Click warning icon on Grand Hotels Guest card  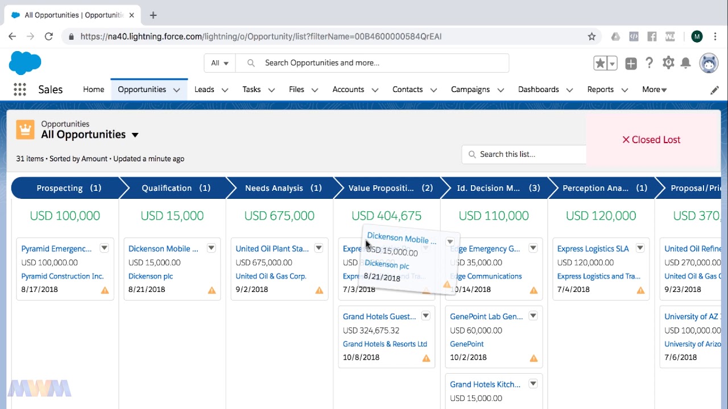[426, 358]
